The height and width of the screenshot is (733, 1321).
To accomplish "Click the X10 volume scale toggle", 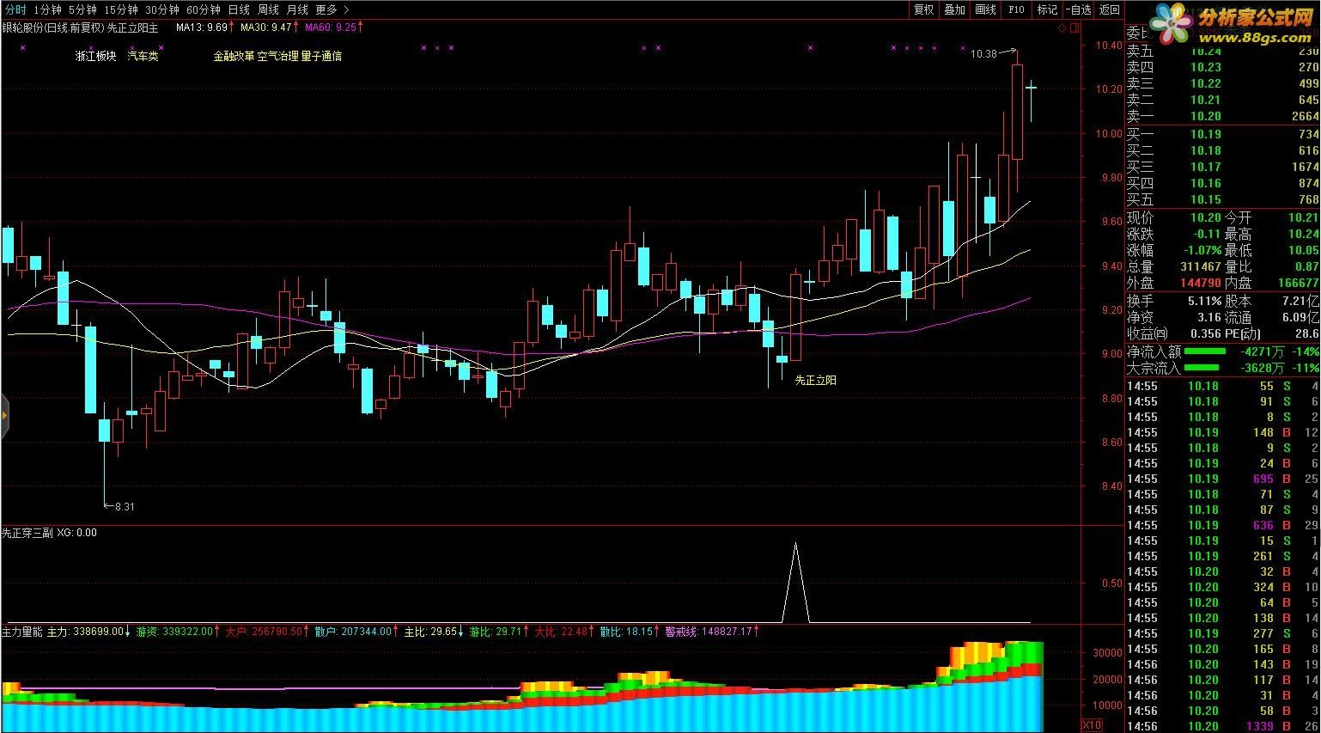I will [x=1091, y=725].
